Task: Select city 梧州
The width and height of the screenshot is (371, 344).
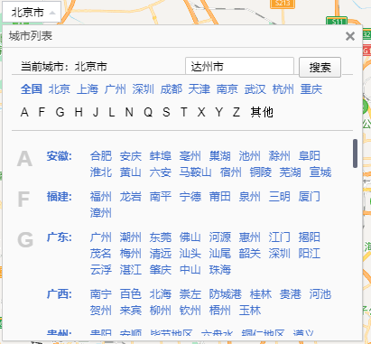Action: 220,311
